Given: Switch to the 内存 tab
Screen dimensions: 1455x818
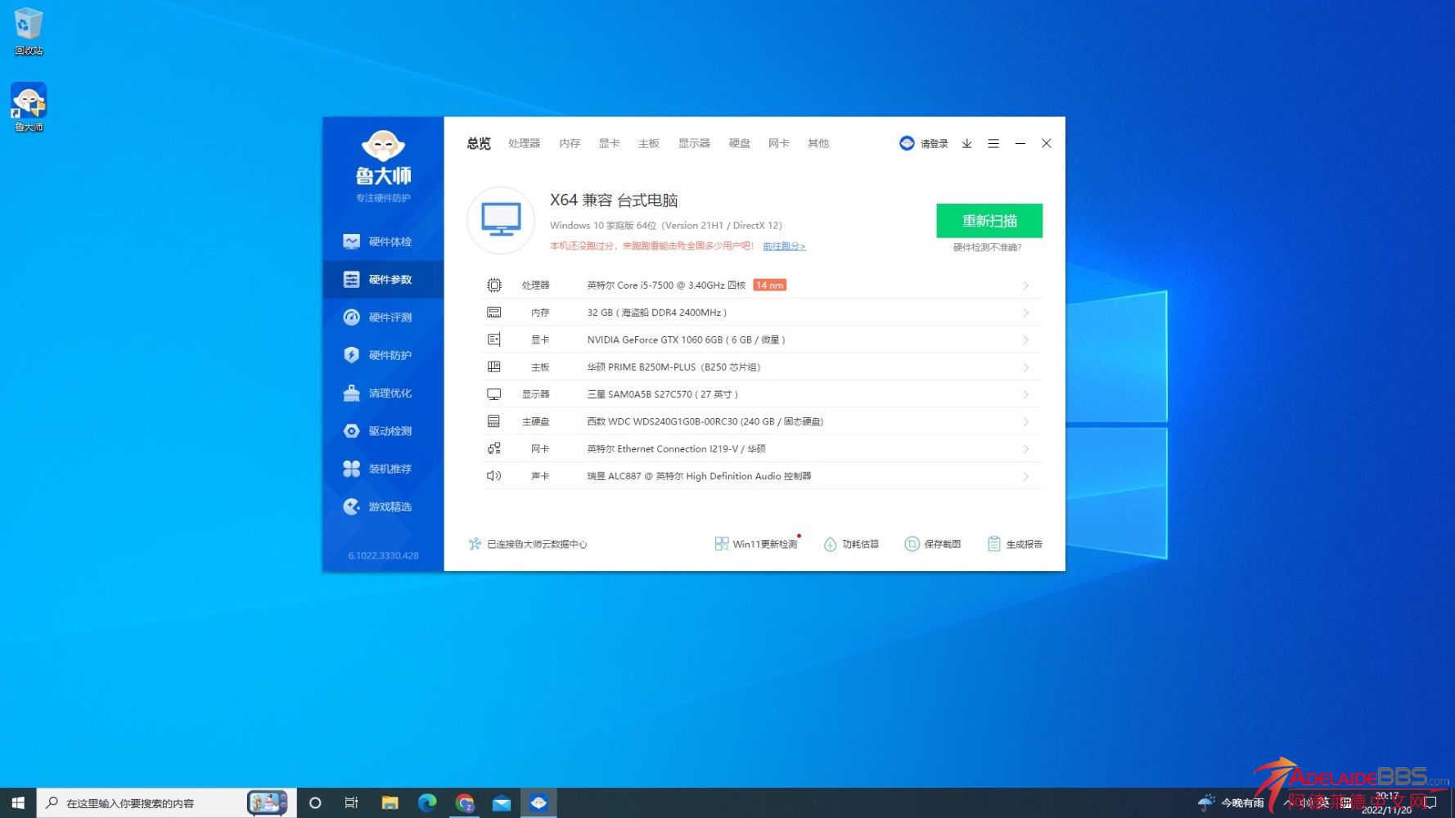Looking at the screenshot, I should [570, 144].
